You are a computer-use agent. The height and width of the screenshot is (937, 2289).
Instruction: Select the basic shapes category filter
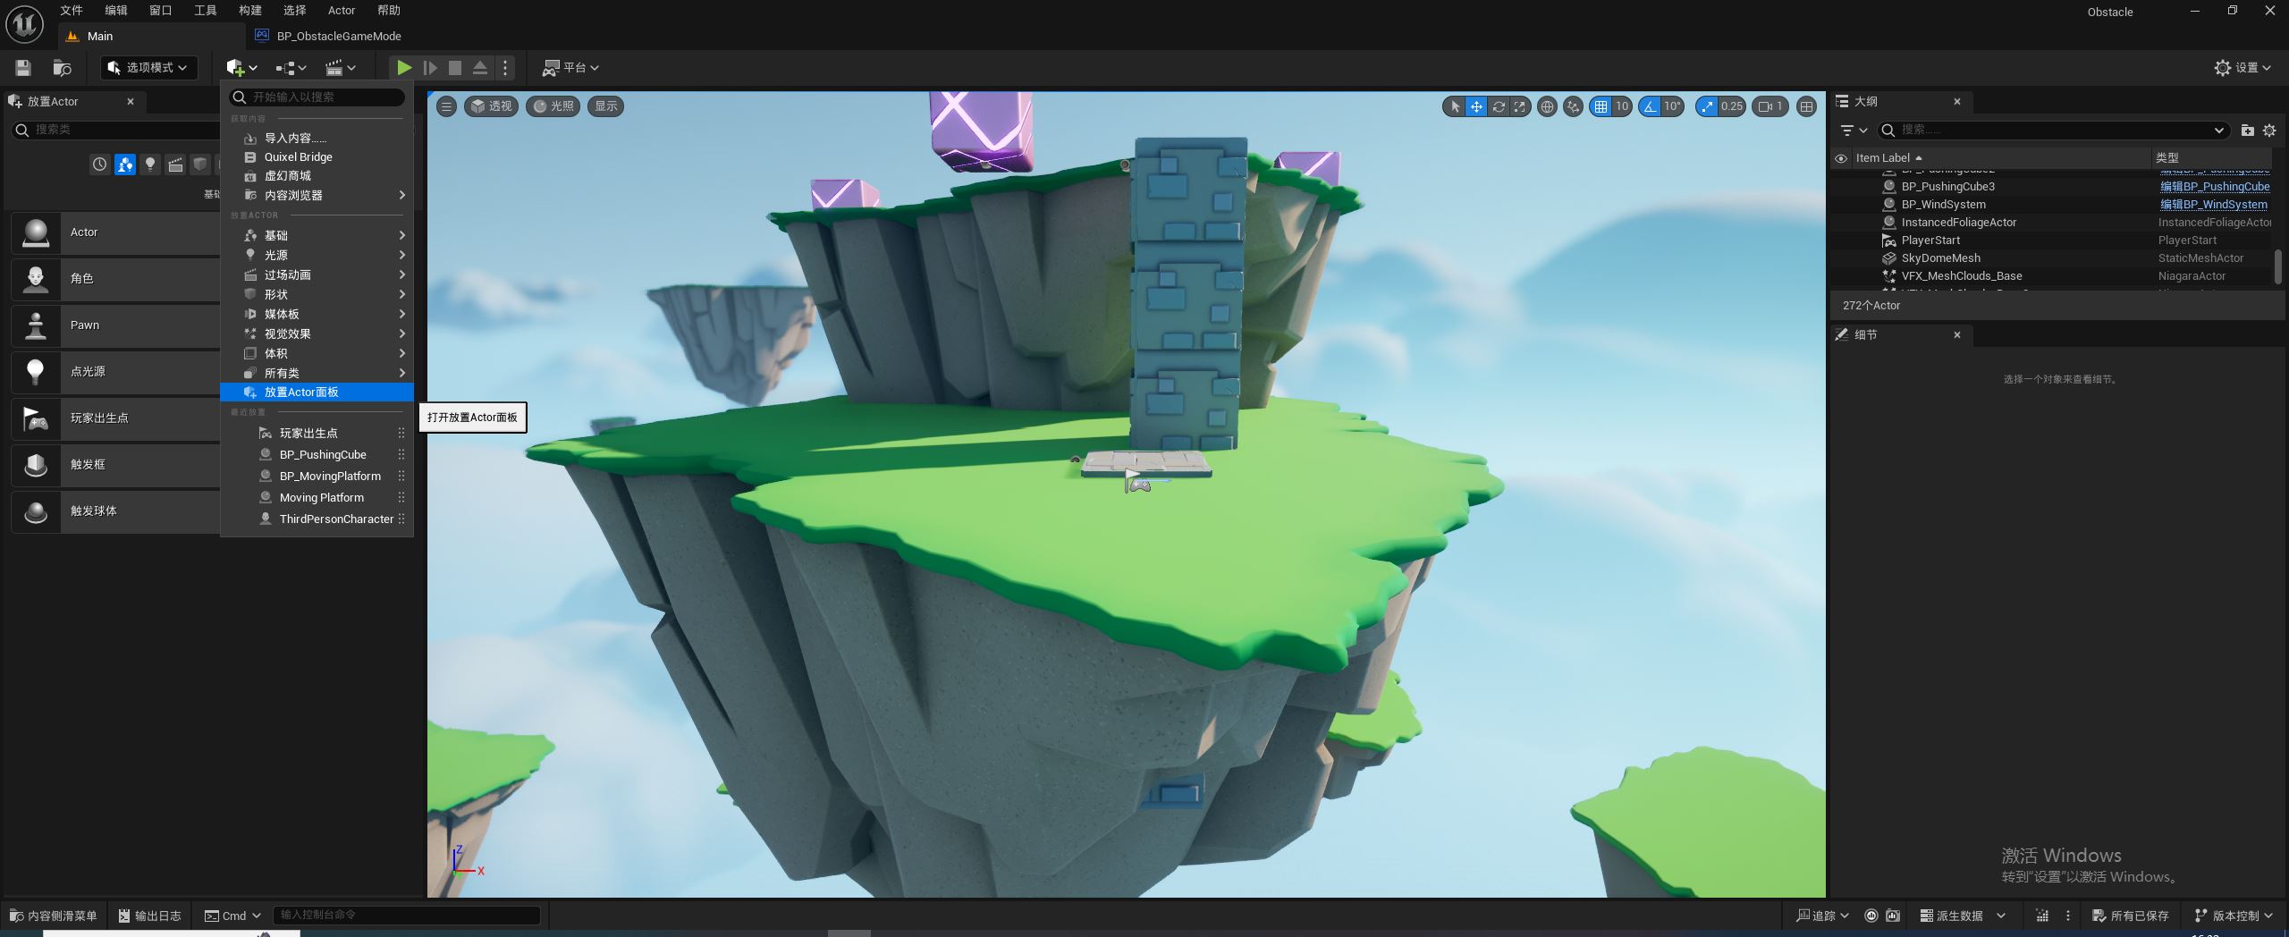tap(124, 165)
